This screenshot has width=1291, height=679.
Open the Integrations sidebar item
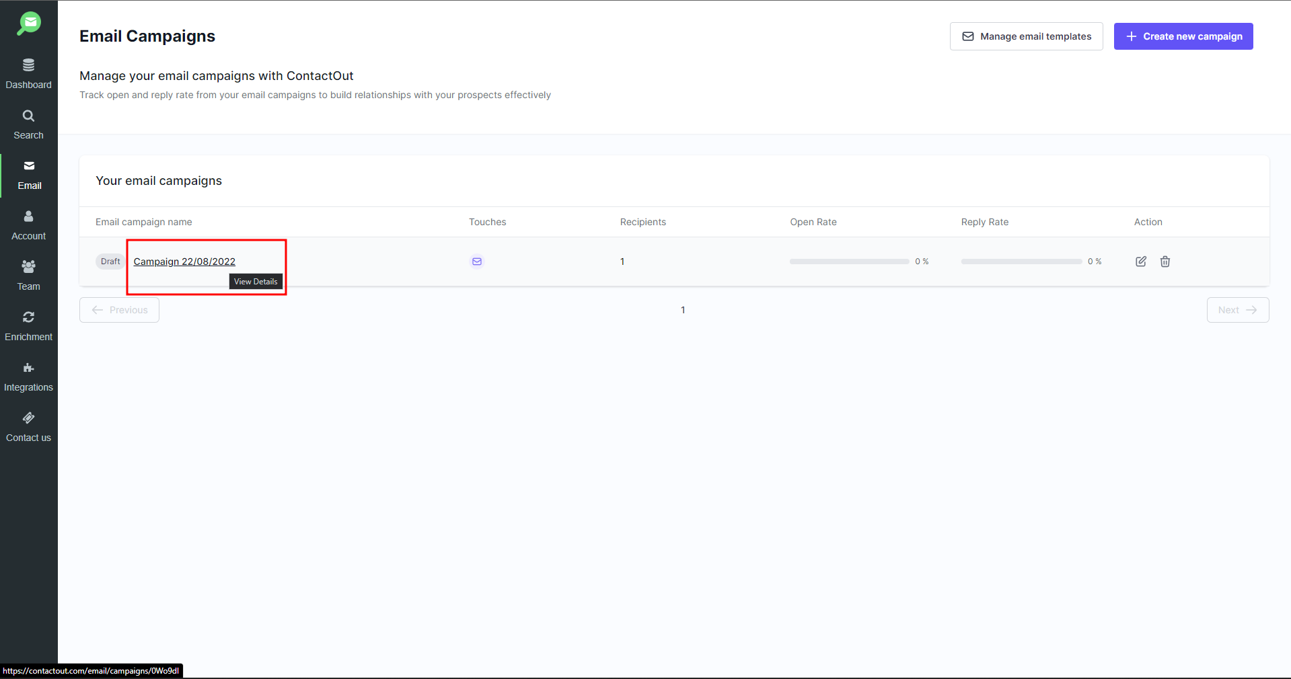pos(28,377)
